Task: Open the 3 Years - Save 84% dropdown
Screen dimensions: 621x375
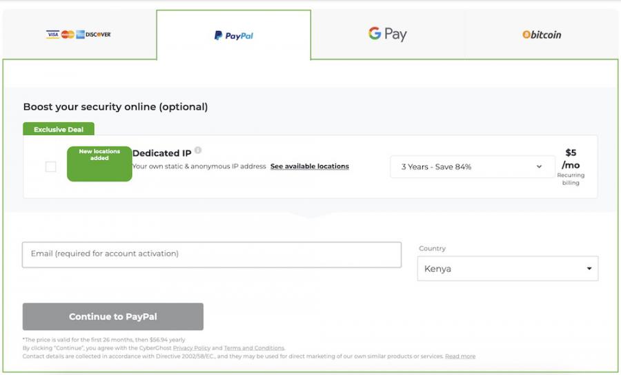Action: [x=472, y=166]
